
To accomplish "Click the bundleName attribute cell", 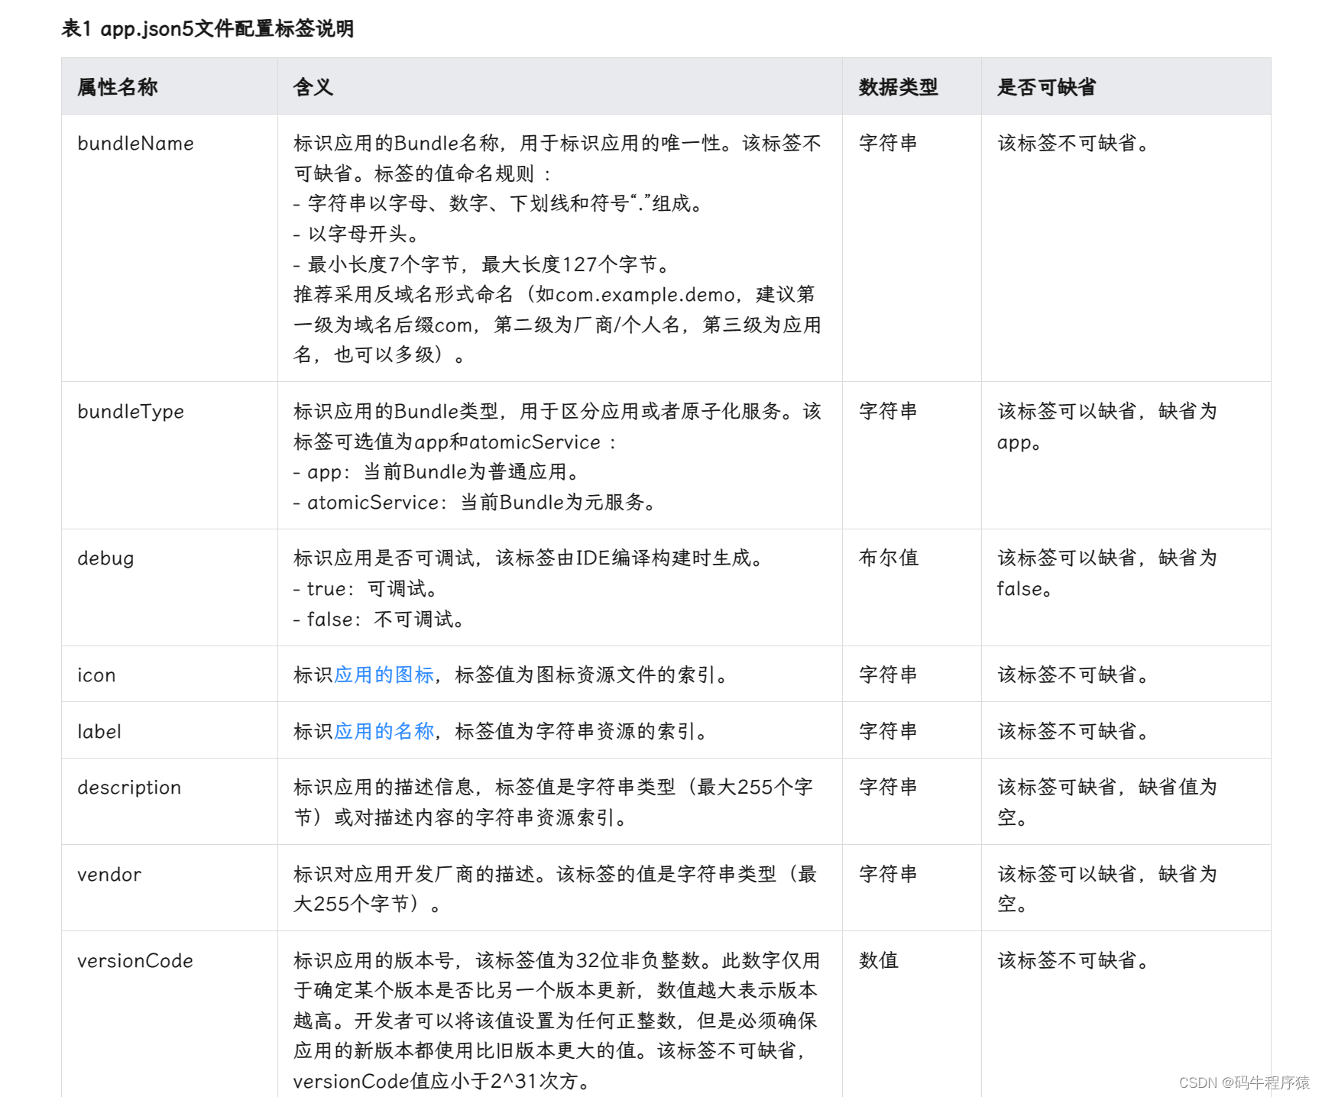I will [x=135, y=144].
